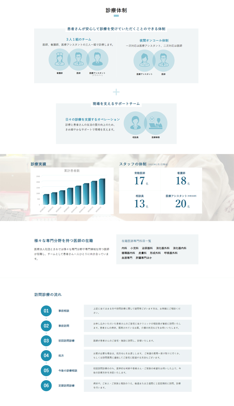Click the 今後の診療相談 description box
234x406 pixels.
137,371
